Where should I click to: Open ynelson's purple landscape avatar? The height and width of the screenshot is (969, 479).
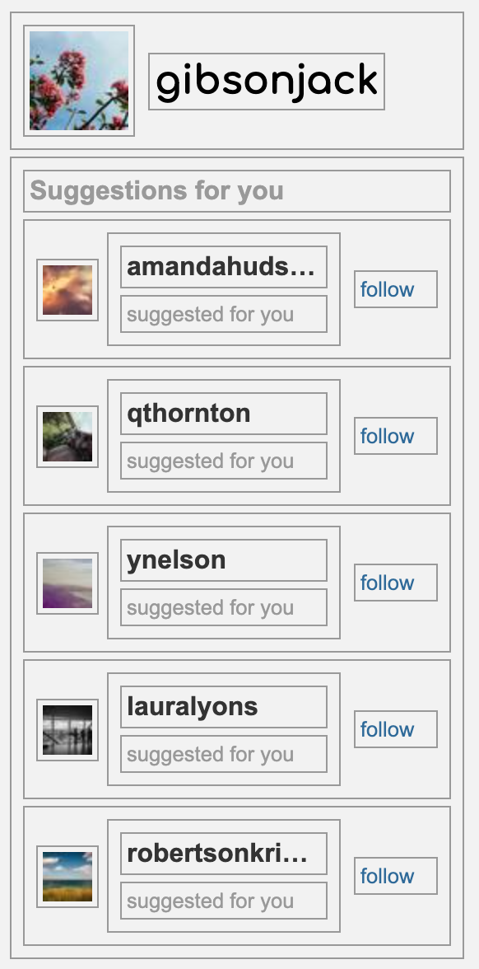(67, 583)
